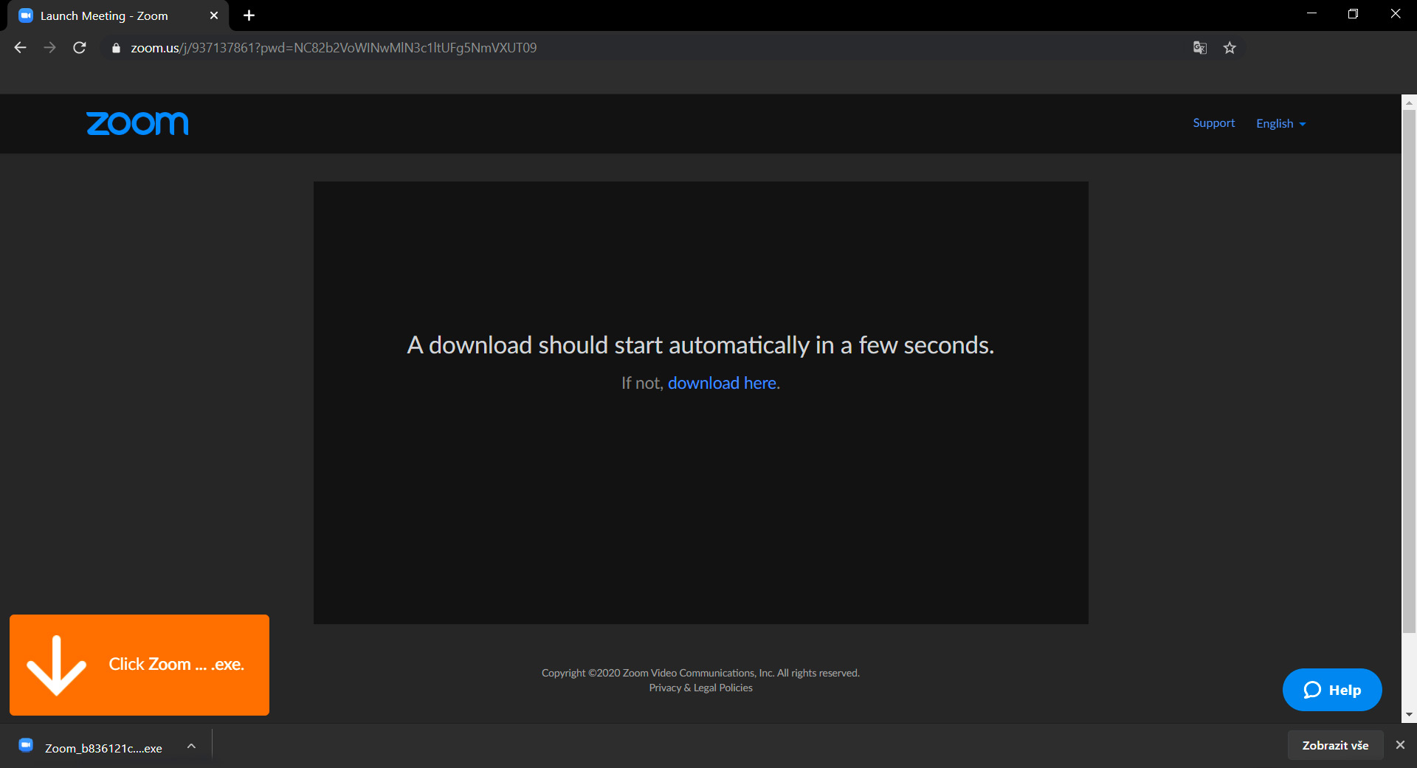Expand download item options chevron
The image size is (1417, 768).
tap(191, 746)
